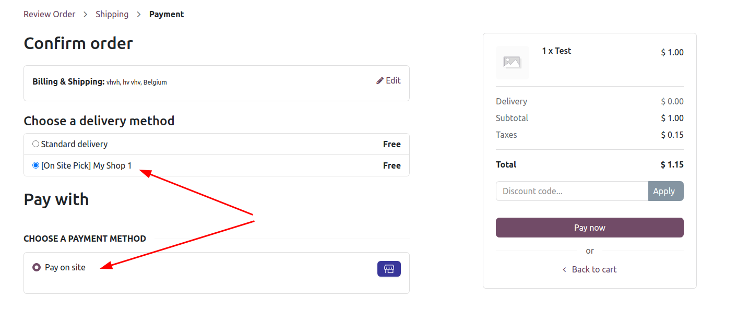The width and height of the screenshot is (737, 333).
Task: Click the store icon for Pay on site
Action: tap(389, 269)
